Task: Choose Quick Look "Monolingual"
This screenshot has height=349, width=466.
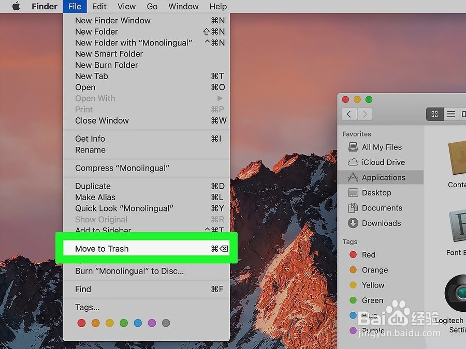Action: (x=146, y=208)
